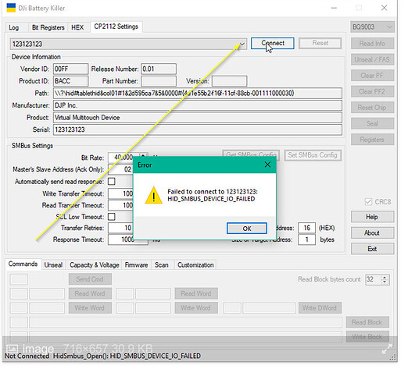The width and height of the screenshot is (408, 390).
Task: Open the Capacity & Voltage tab
Action: pyautogui.click(x=94, y=265)
